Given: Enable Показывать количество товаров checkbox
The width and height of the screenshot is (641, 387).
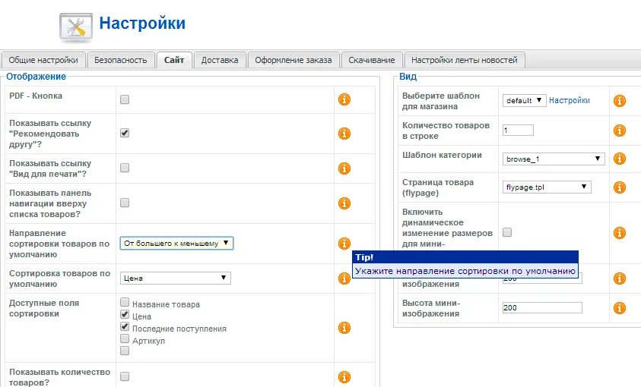Looking at the screenshot, I should pyautogui.click(x=125, y=376).
